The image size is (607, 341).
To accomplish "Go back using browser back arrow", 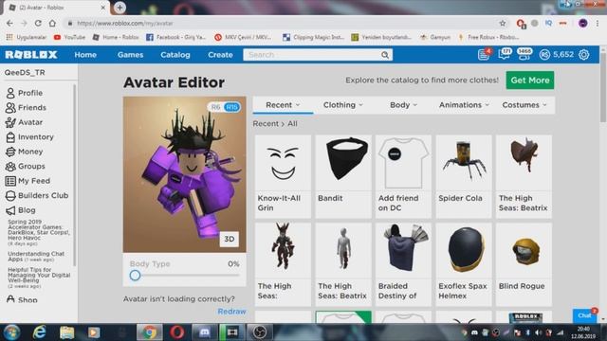I will [9, 23].
